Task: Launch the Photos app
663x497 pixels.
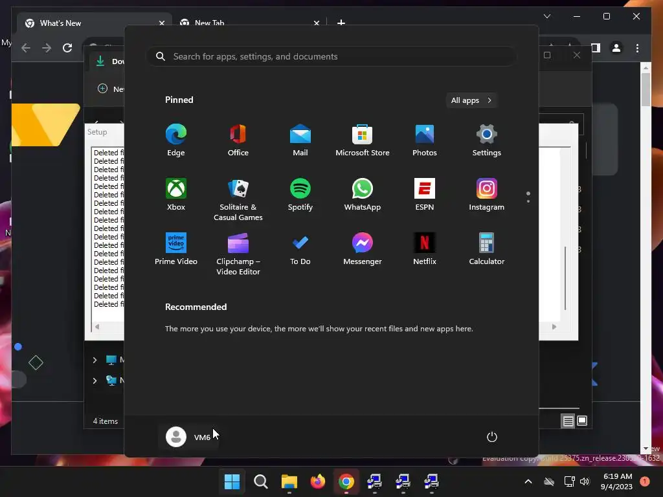Action: click(x=425, y=140)
